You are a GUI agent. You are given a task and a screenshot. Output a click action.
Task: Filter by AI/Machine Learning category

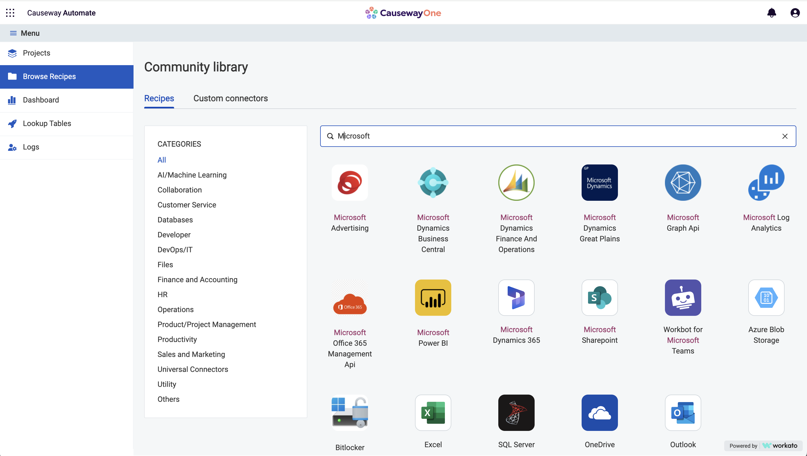pyautogui.click(x=192, y=175)
